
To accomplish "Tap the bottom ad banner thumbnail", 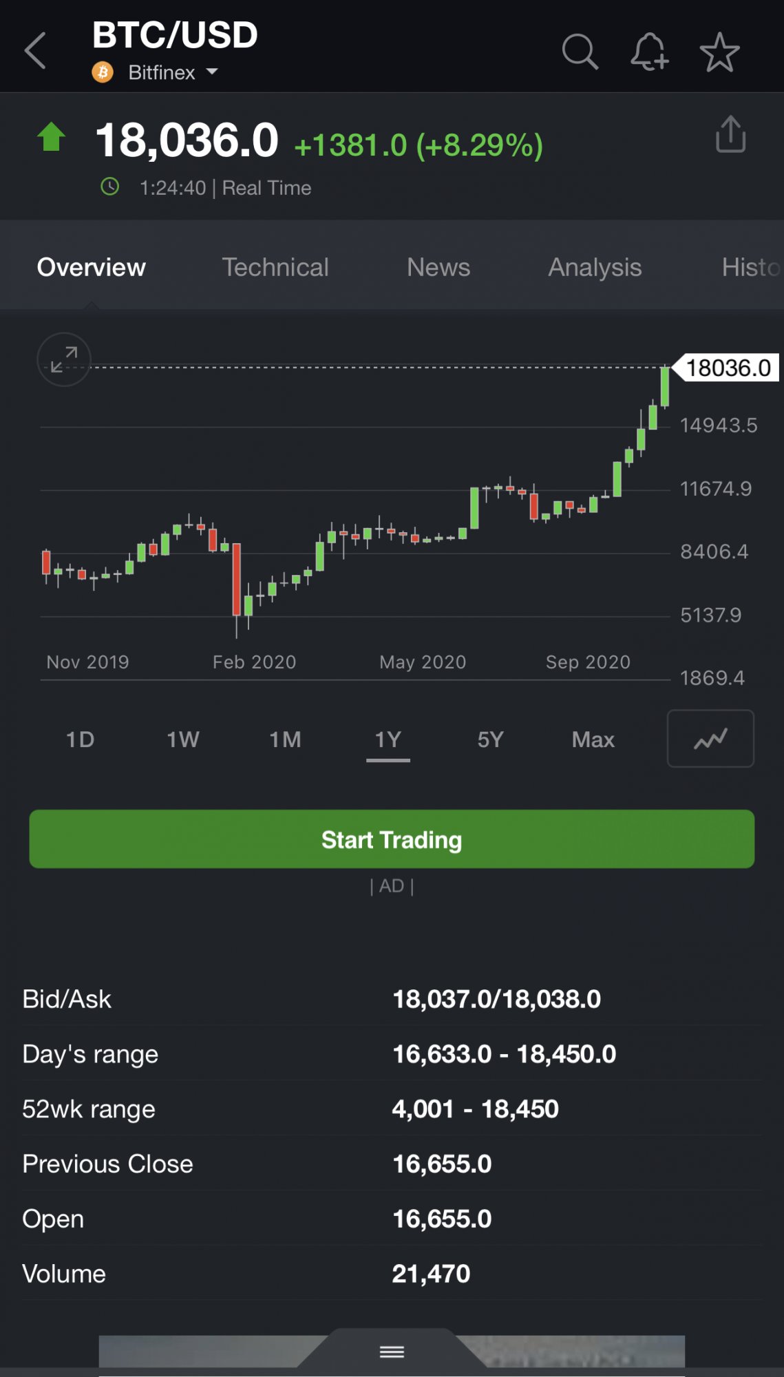I will pos(392,1352).
